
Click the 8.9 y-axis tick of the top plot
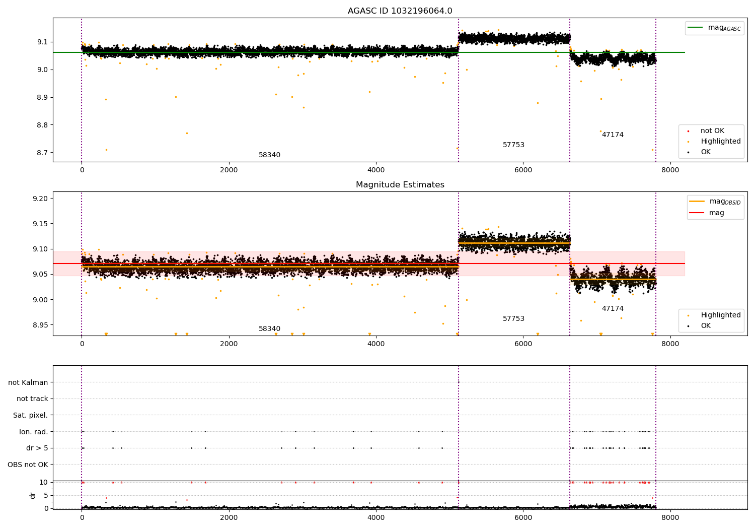click(x=43, y=97)
